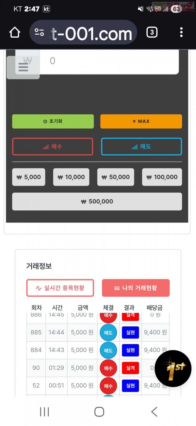Select the ₩5,000 amount chip

(x=28, y=177)
